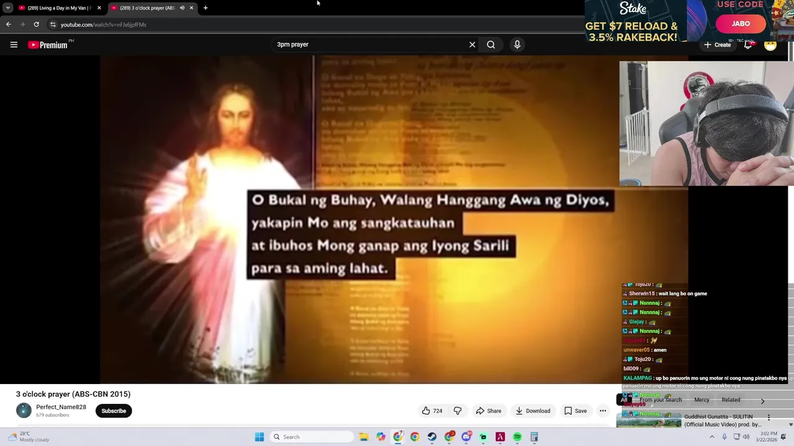Viewport: 794px width, 446px height.
Task: Go forward in browser history
Action: tap(22, 24)
